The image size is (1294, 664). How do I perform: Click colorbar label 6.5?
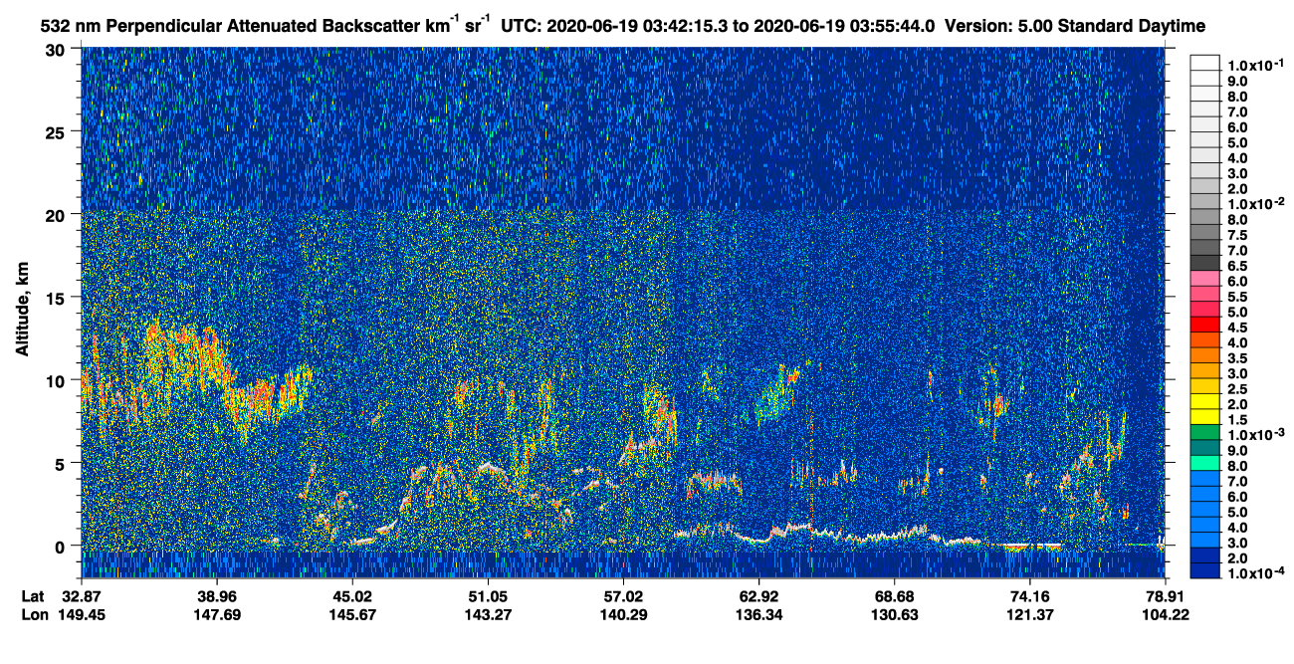pos(1237,266)
